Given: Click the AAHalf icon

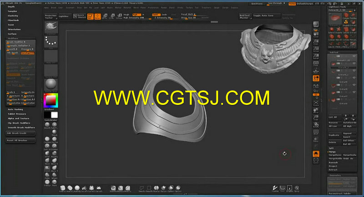Looking at the screenshot, I should [x=316, y=56].
